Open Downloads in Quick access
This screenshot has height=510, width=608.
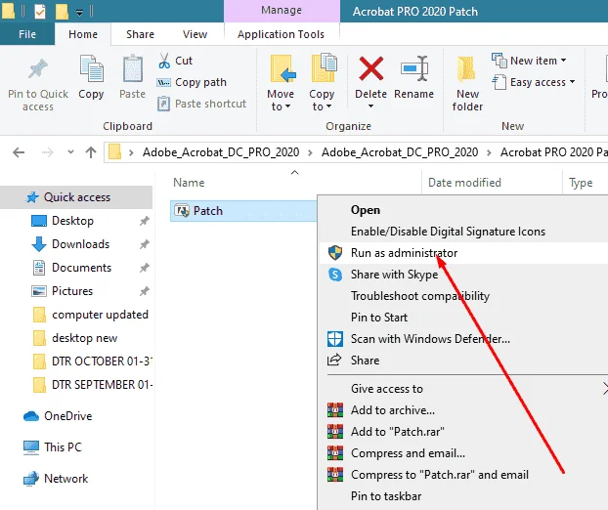click(x=81, y=244)
